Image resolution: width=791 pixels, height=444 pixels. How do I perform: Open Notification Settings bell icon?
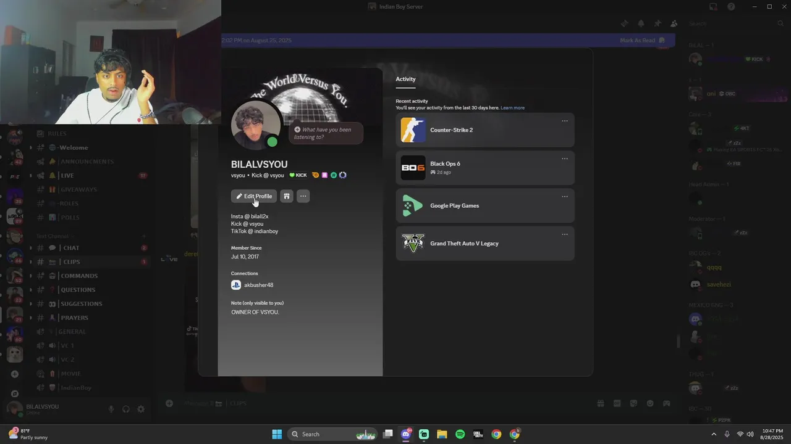point(641,23)
